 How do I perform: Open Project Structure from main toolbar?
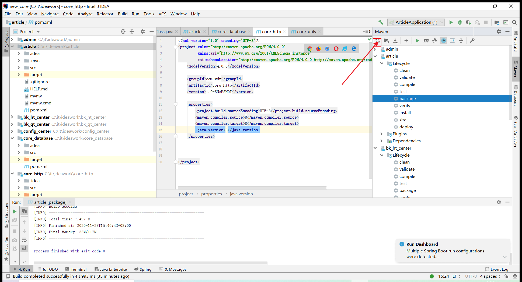pos(497,22)
